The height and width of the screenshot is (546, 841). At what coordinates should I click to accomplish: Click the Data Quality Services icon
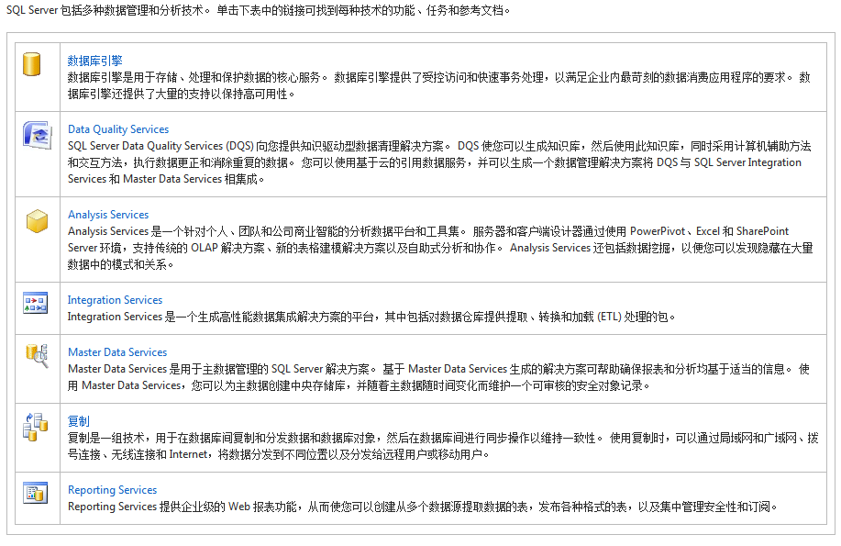click(34, 135)
